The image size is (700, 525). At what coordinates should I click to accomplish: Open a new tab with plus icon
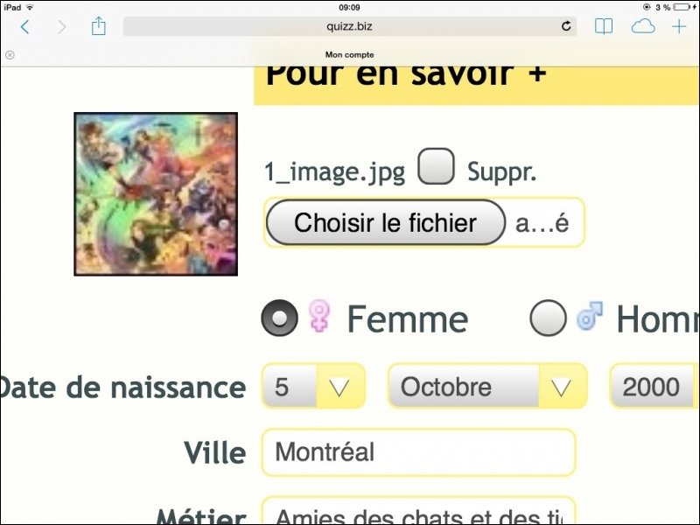click(x=679, y=27)
